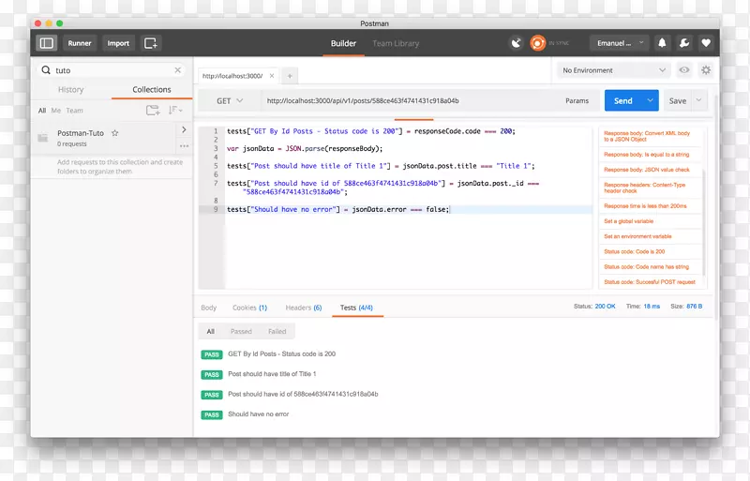Clear the search field with X
This screenshot has width=750, height=481.
click(178, 70)
